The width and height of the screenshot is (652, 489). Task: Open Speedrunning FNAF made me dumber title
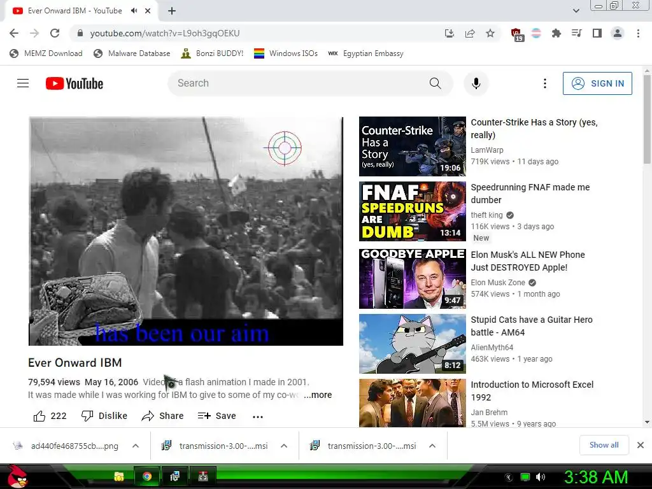coord(530,194)
